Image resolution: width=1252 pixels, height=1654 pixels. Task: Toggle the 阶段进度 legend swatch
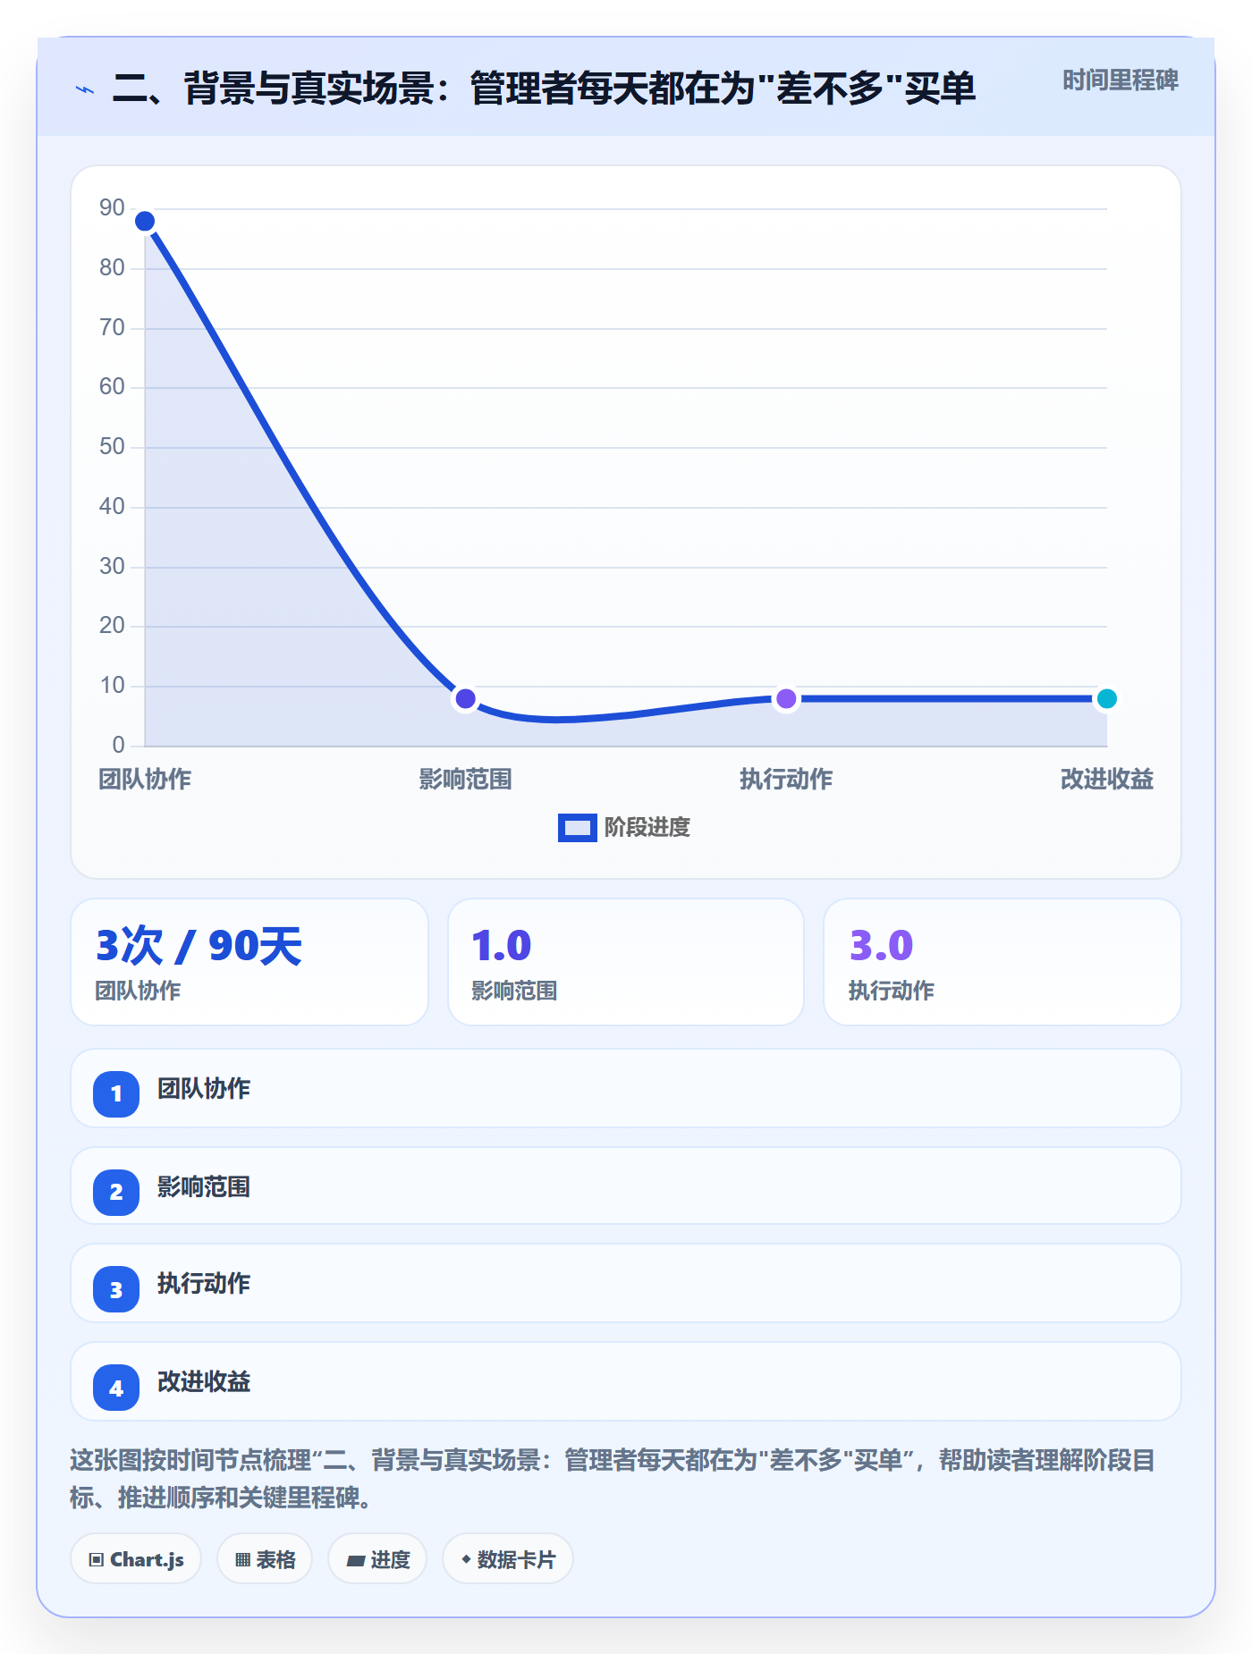577,828
